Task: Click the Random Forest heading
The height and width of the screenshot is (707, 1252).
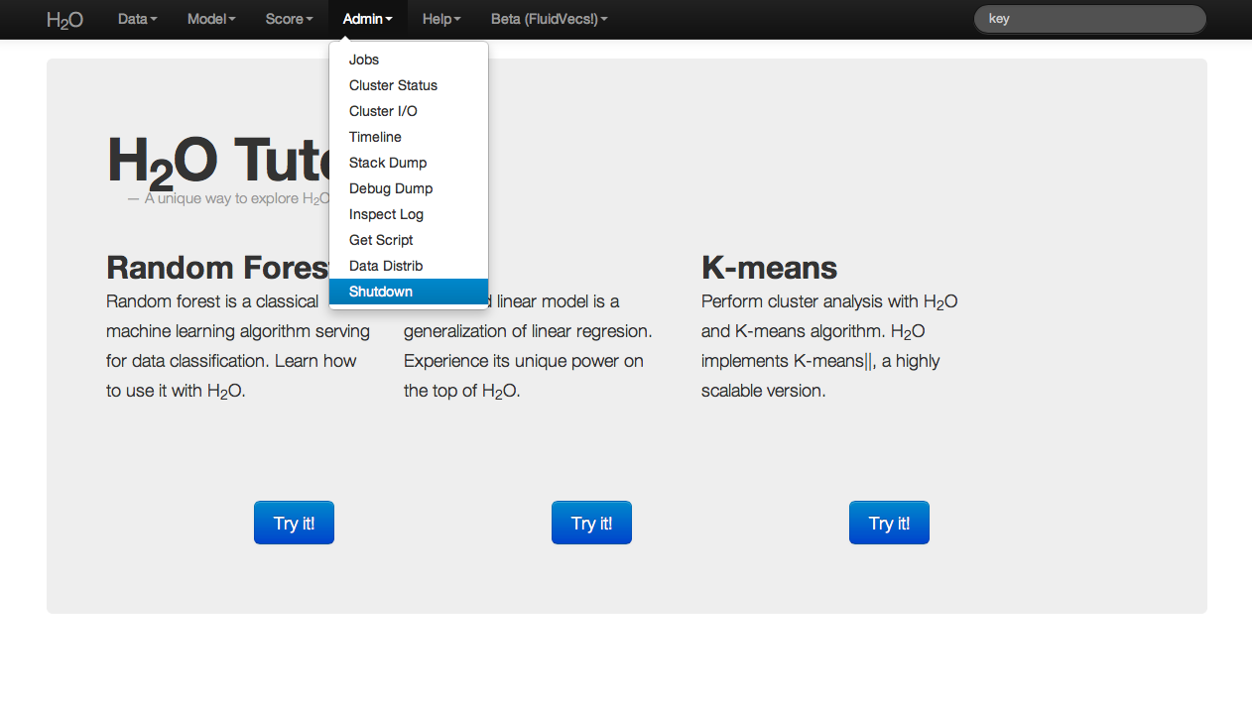Action: (x=217, y=268)
